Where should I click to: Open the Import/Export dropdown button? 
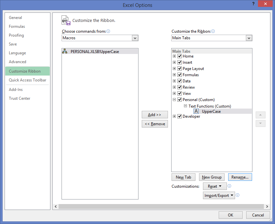[x=219, y=195]
